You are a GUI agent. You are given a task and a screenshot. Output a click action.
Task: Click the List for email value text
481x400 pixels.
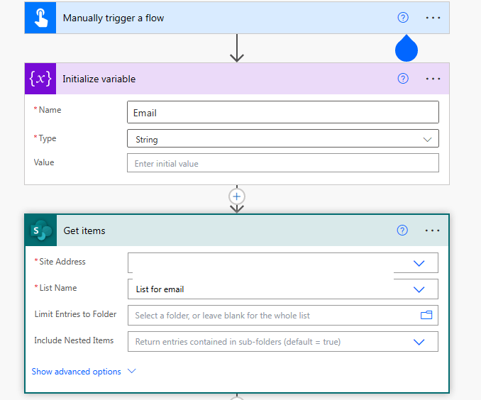(x=160, y=289)
